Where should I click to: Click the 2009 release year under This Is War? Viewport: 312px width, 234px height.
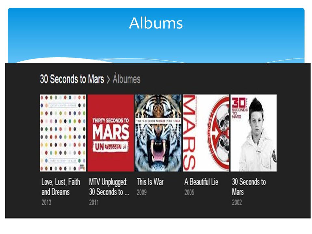click(142, 192)
